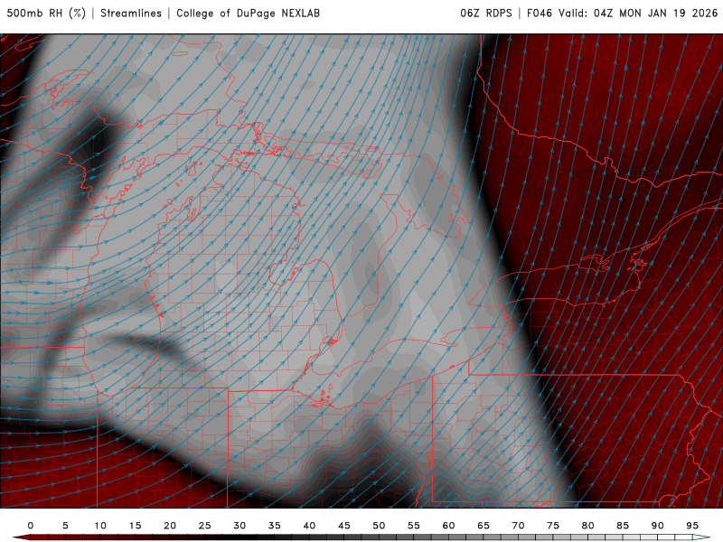This screenshot has width=723, height=542.
Task: Click the color scale label '15'
Action: point(135,526)
